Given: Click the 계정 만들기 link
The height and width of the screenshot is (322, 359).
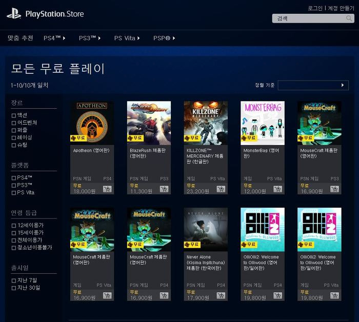Looking at the screenshot, I should tap(341, 8).
